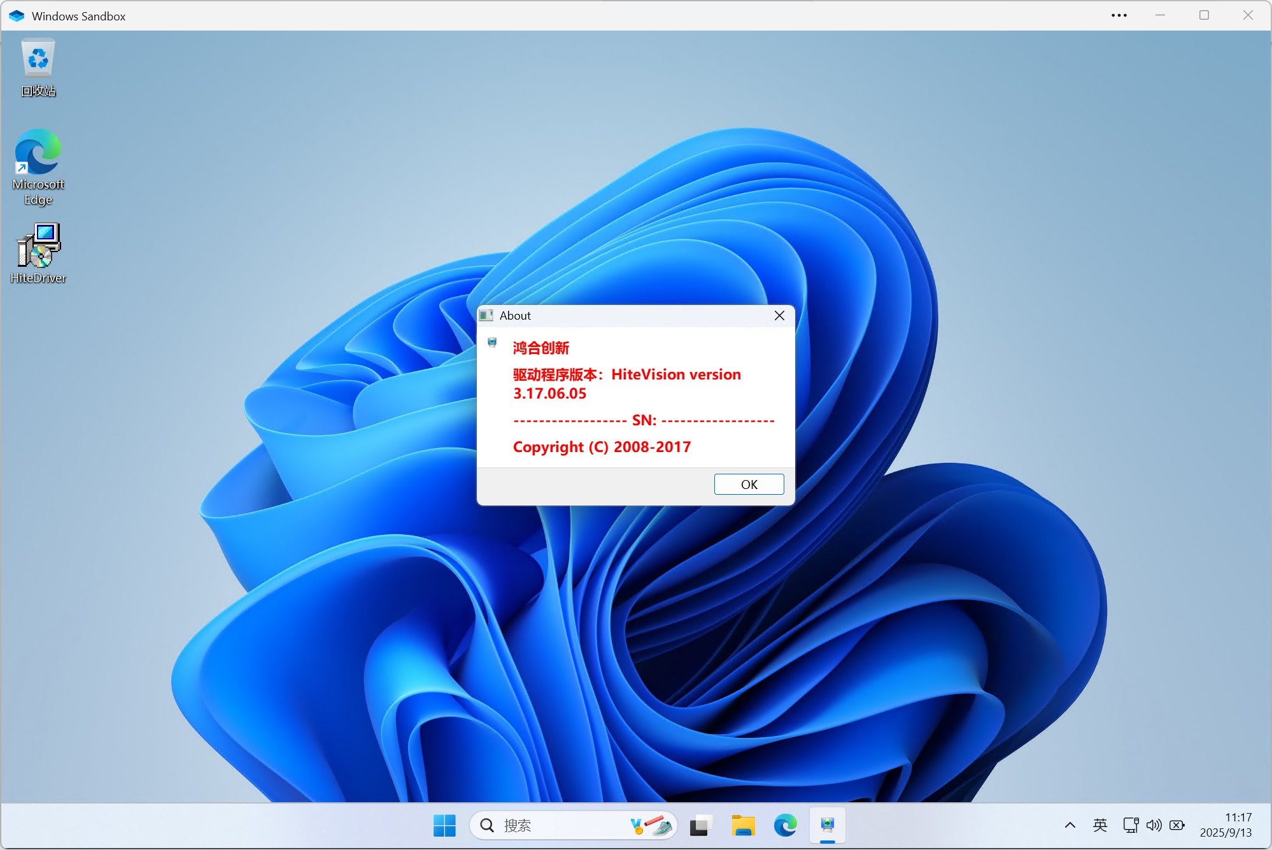
Task: Open the clock showing 11:17 2025/9/13
Action: click(1226, 825)
